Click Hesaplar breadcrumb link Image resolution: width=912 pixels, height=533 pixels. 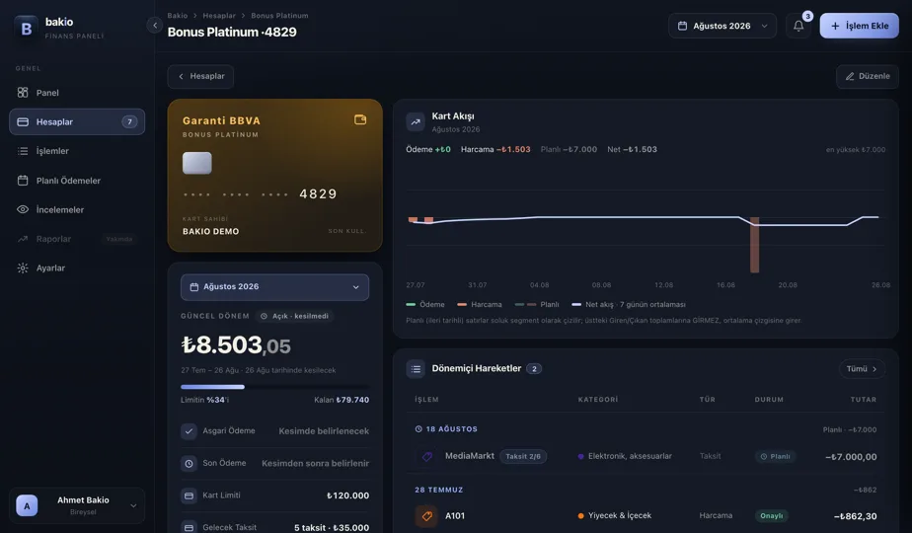(219, 16)
